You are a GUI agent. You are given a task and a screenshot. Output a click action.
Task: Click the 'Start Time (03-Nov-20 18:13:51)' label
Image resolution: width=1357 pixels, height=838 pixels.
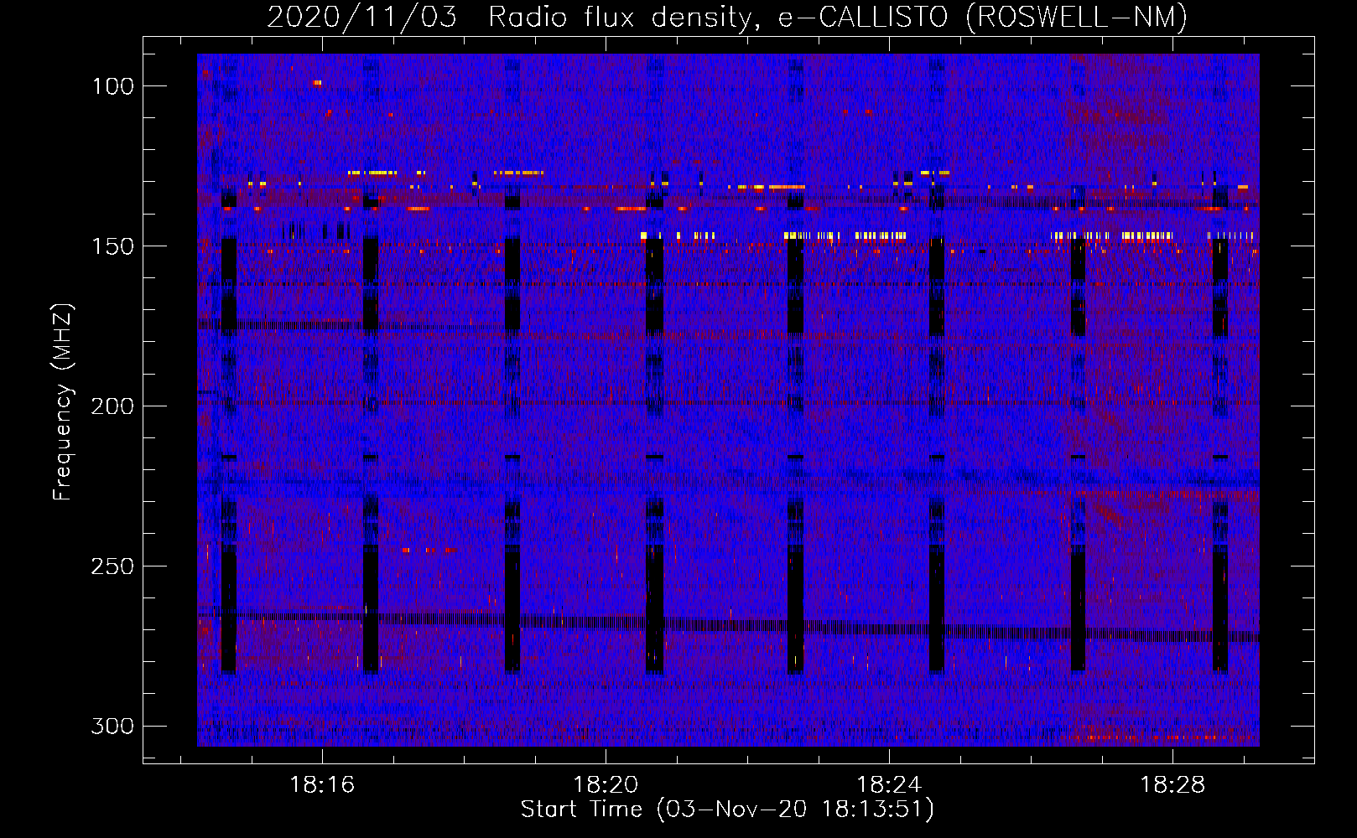point(727,809)
